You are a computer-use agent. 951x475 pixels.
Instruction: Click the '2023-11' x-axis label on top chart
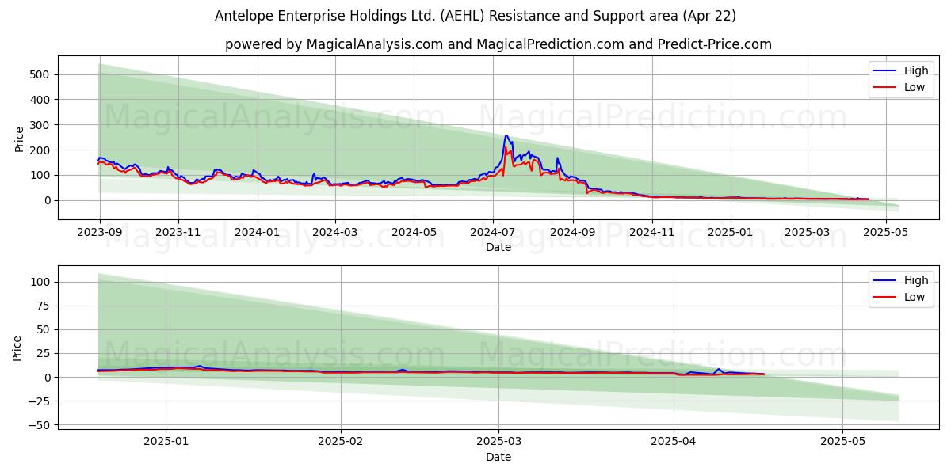(x=178, y=233)
